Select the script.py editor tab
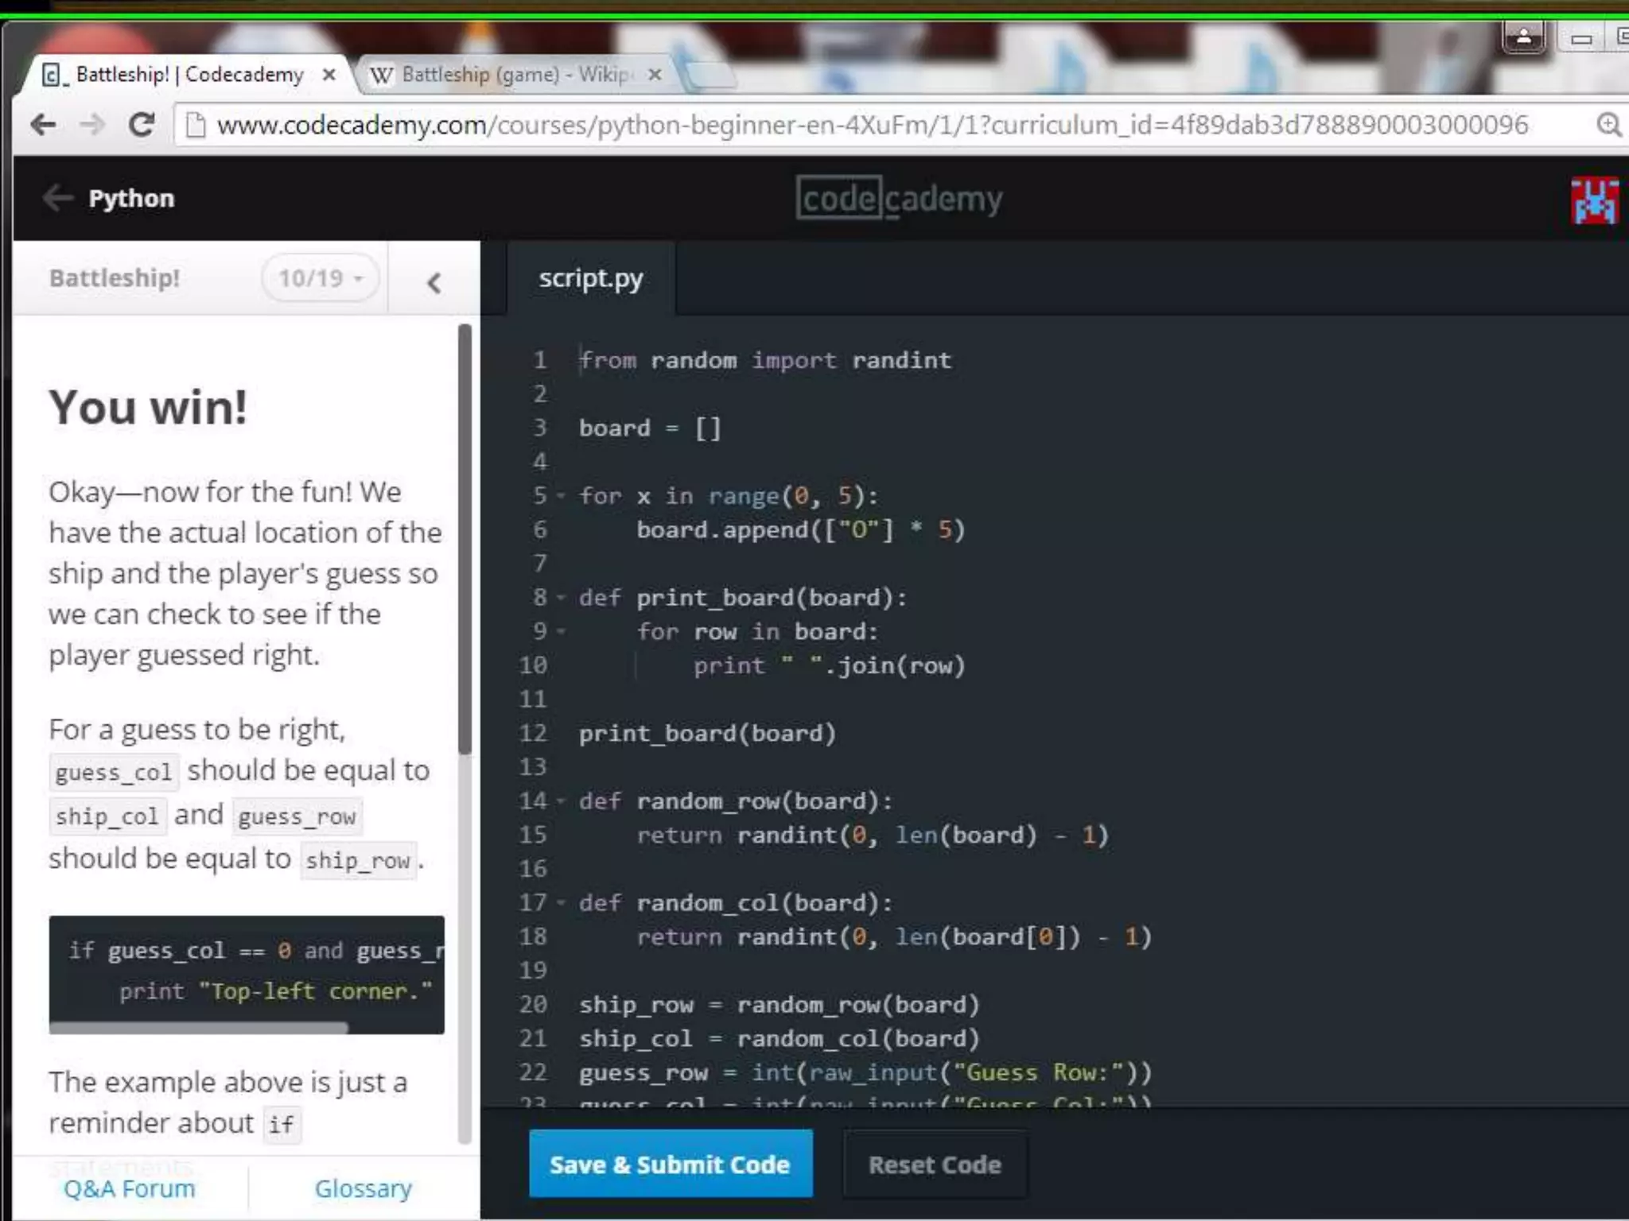The height and width of the screenshot is (1221, 1629). click(x=590, y=279)
